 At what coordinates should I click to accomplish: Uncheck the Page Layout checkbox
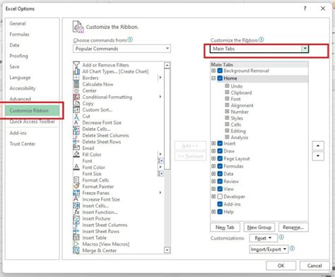click(220, 158)
